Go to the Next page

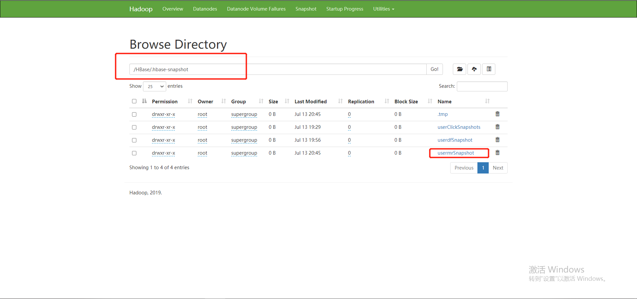498,168
